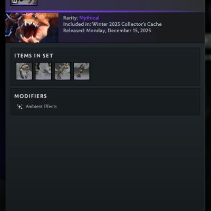Screen dimensions: 211x211
Task: Click the Ambient Effects sparkle icon
Action: pos(20,107)
